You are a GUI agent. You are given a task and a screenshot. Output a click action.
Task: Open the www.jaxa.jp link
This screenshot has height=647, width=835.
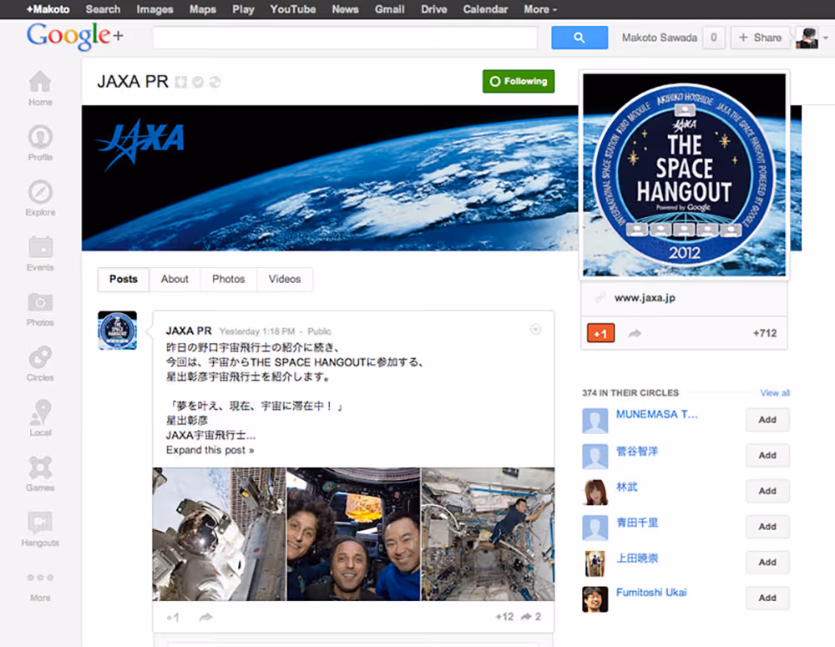(x=645, y=298)
